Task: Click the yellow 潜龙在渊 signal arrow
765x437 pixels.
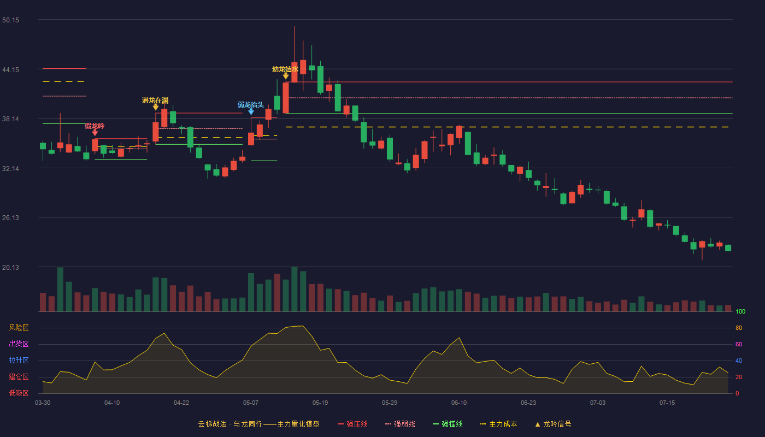Action: tap(156, 107)
